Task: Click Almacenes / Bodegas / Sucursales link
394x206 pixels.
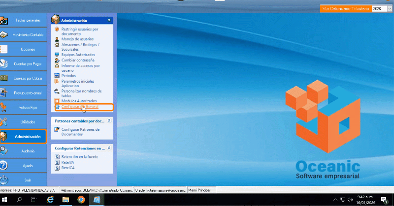Action: (x=80, y=46)
